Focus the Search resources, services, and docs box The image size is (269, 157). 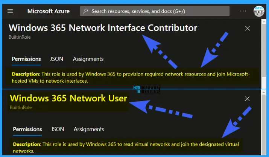(x=155, y=11)
